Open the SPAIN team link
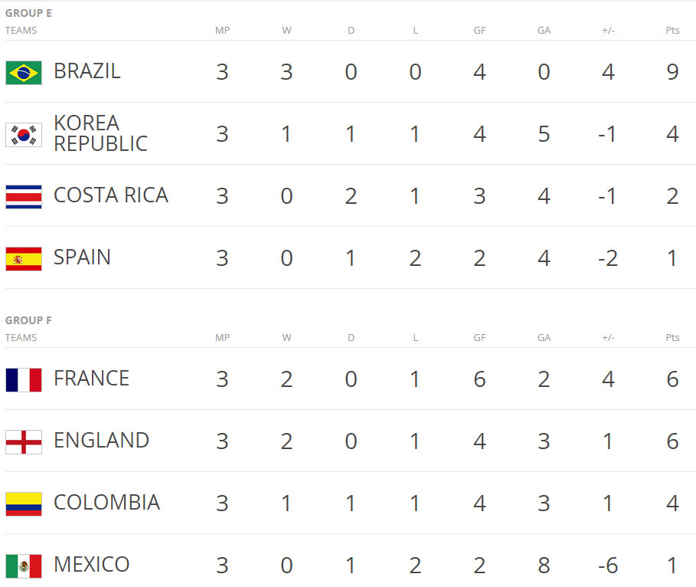696x587 pixels. coord(82,257)
